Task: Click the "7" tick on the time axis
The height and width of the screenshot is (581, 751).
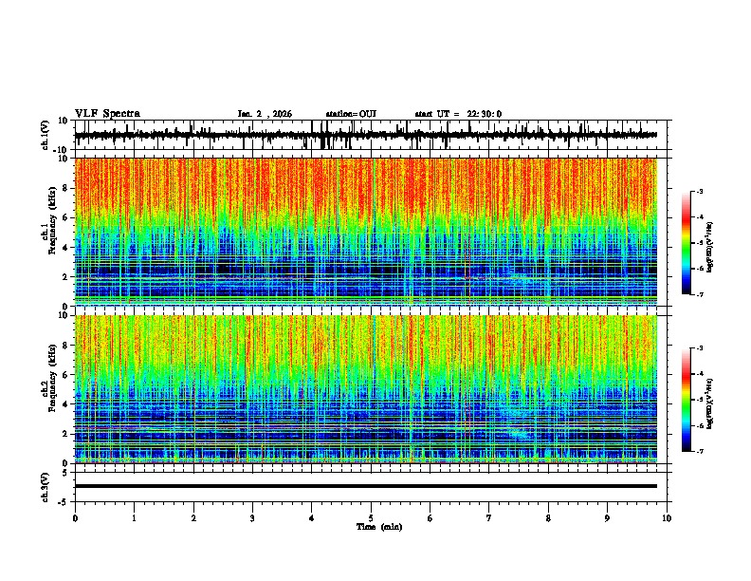Action: (x=489, y=518)
